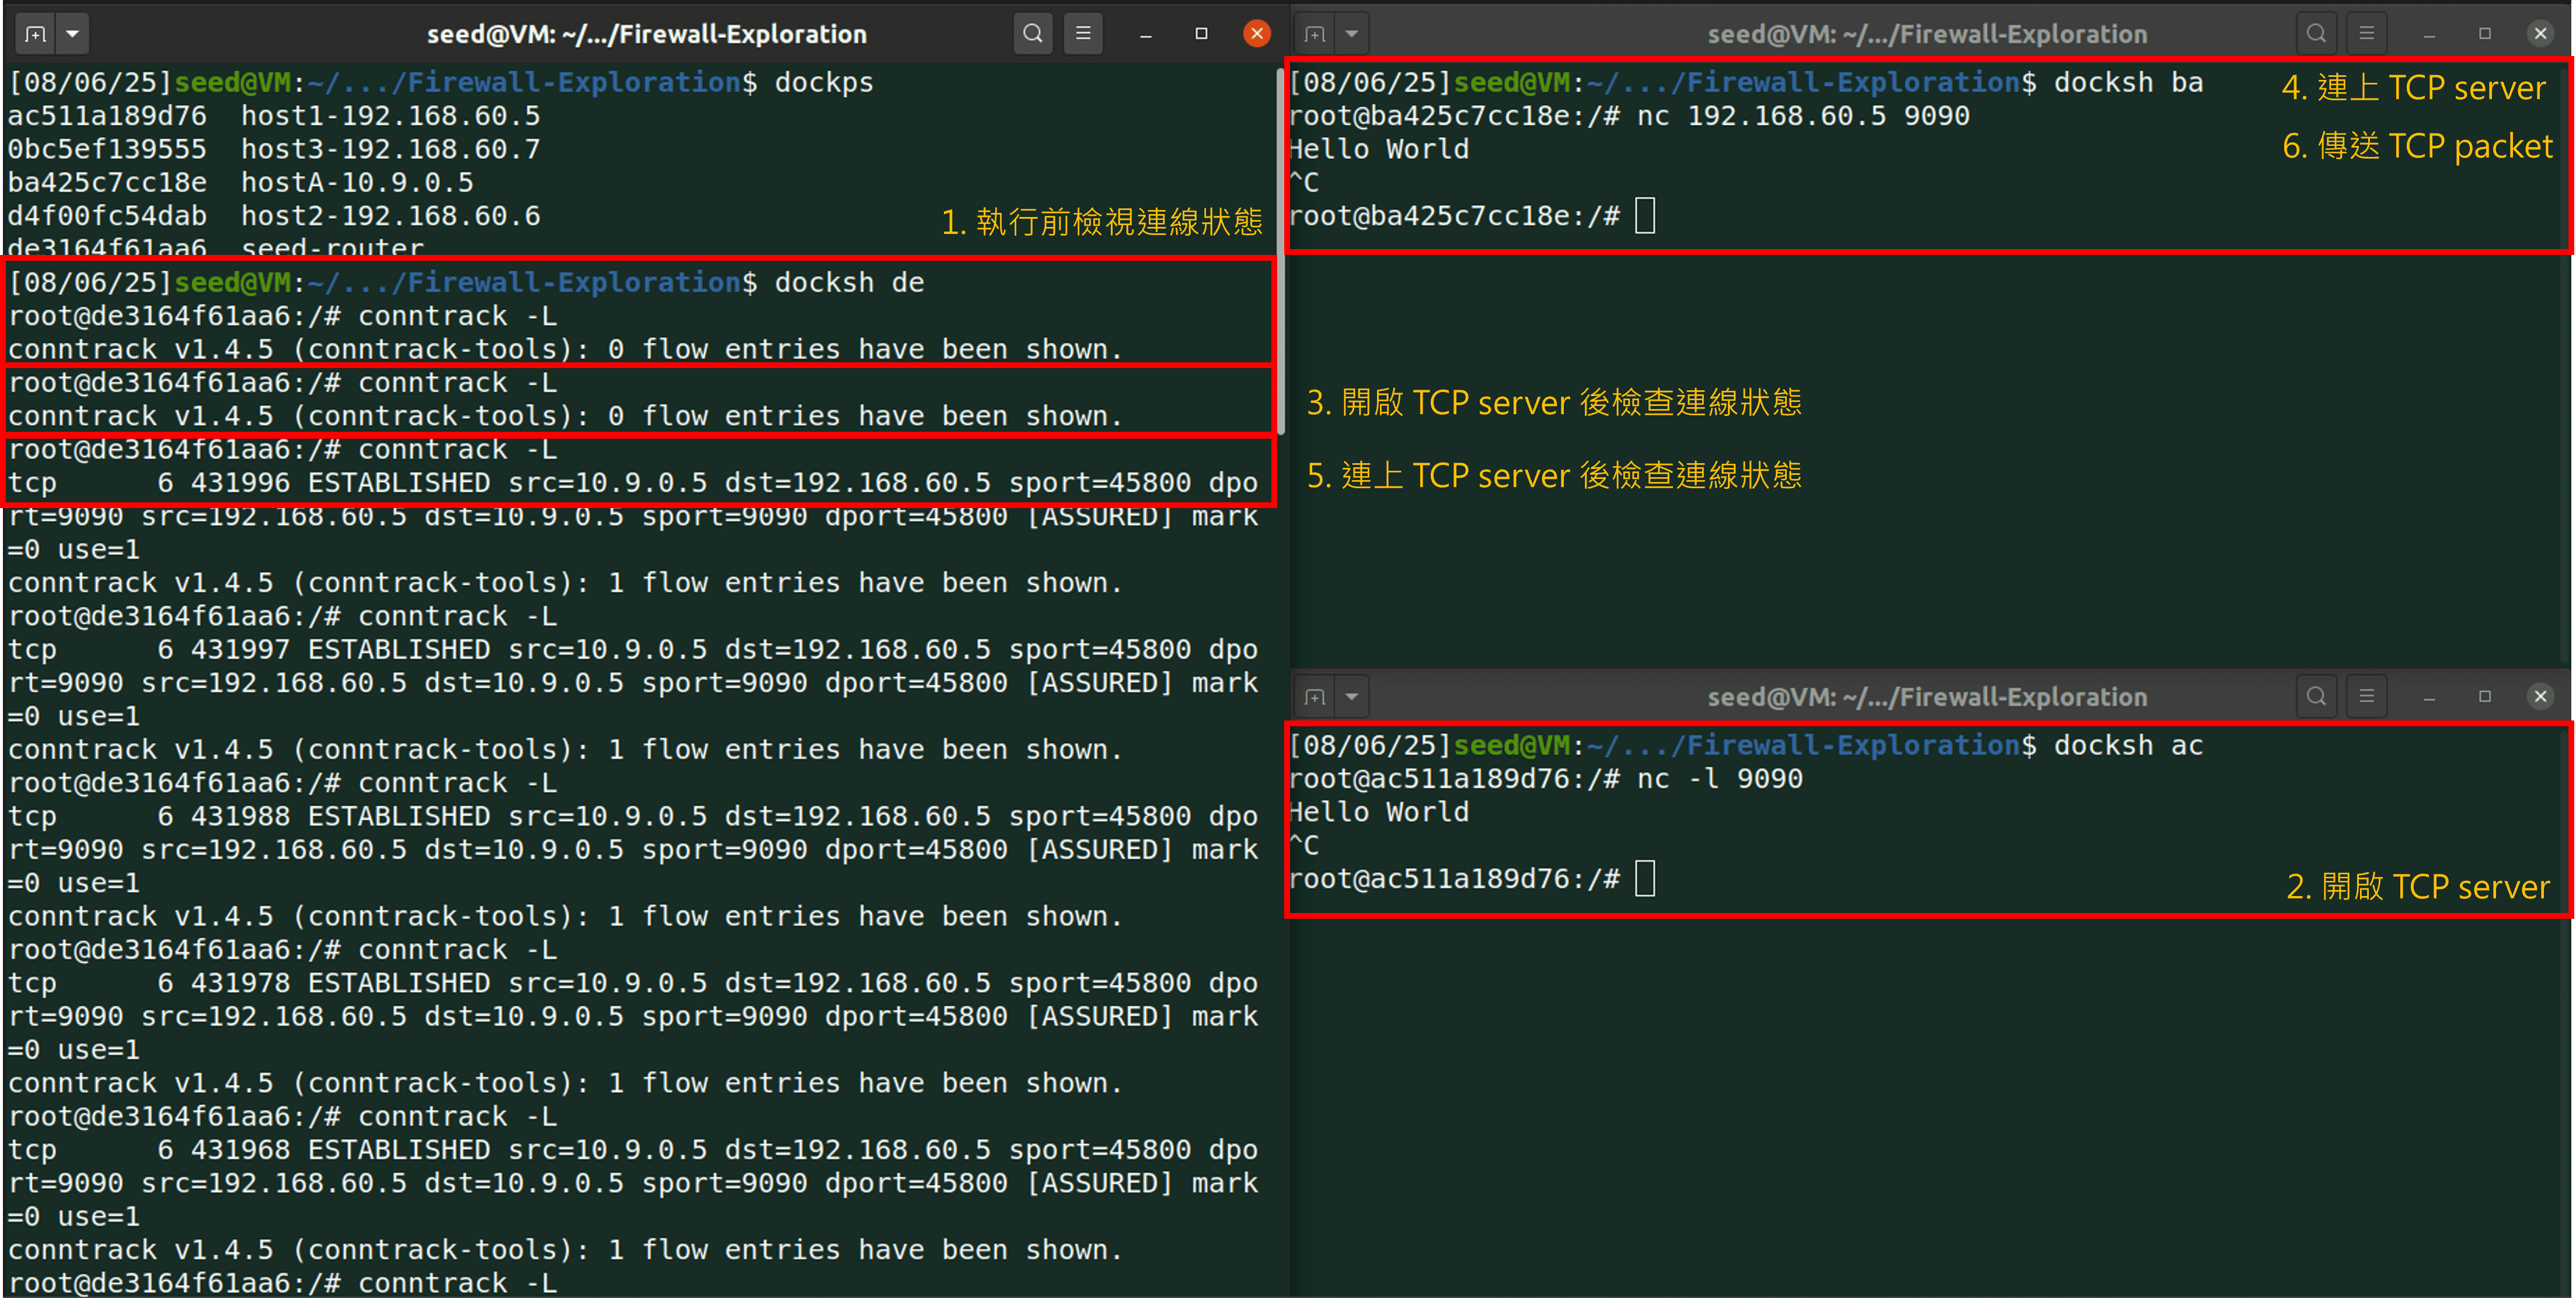Viewport: 2576px width, 1298px height.
Task: Open hamburger menu in top-right terminal
Action: (x=2366, y=33)
